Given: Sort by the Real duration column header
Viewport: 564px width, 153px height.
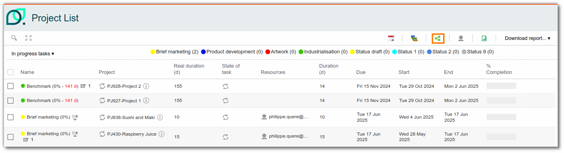Looking at the screenshot, I should (189, 69).
